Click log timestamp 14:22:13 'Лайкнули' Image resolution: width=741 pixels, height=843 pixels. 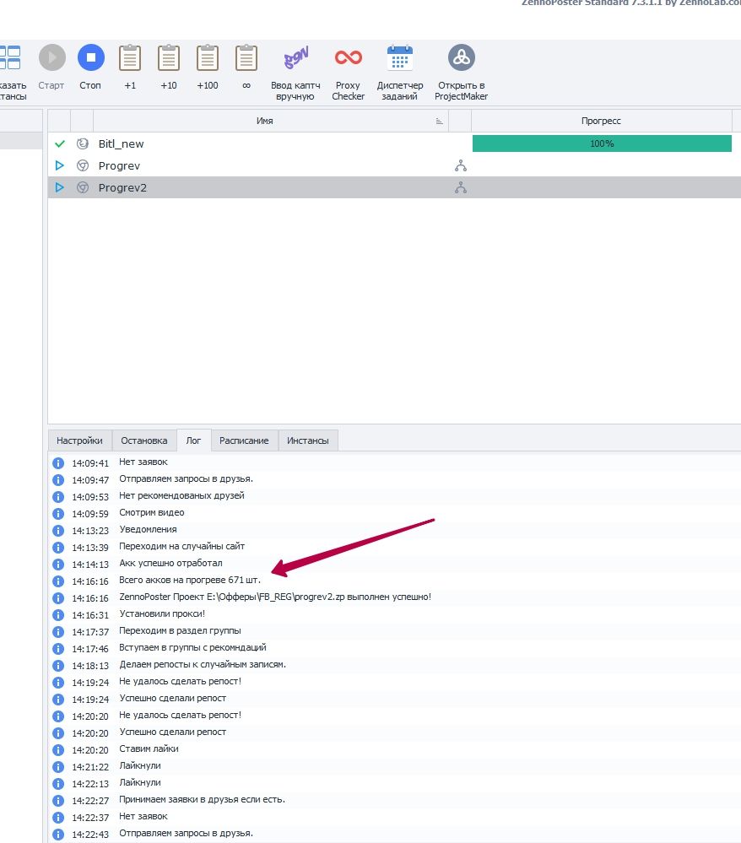pos(90,784)
